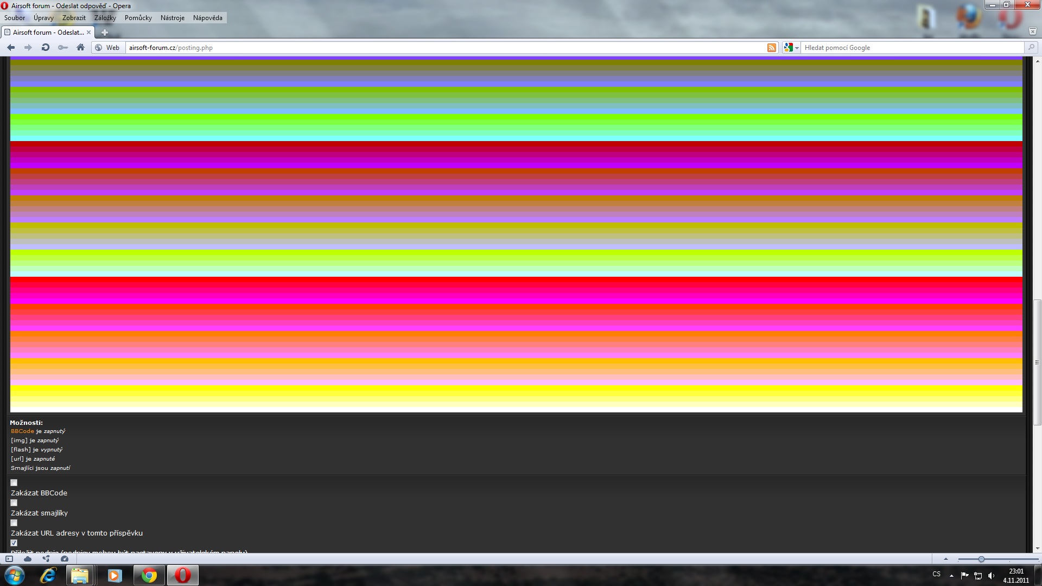Image resolution: width=1042 pixels, height=586 pixels.
Task: Tick the Zakázat URL adresy checkbox
Action: 14,523
